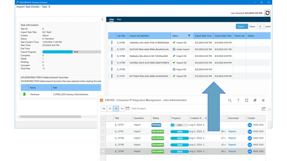Click HHQ XXH avatar in 8_15791 row
The height and width of the screenshot is (161, 287).
click(250, 131)
